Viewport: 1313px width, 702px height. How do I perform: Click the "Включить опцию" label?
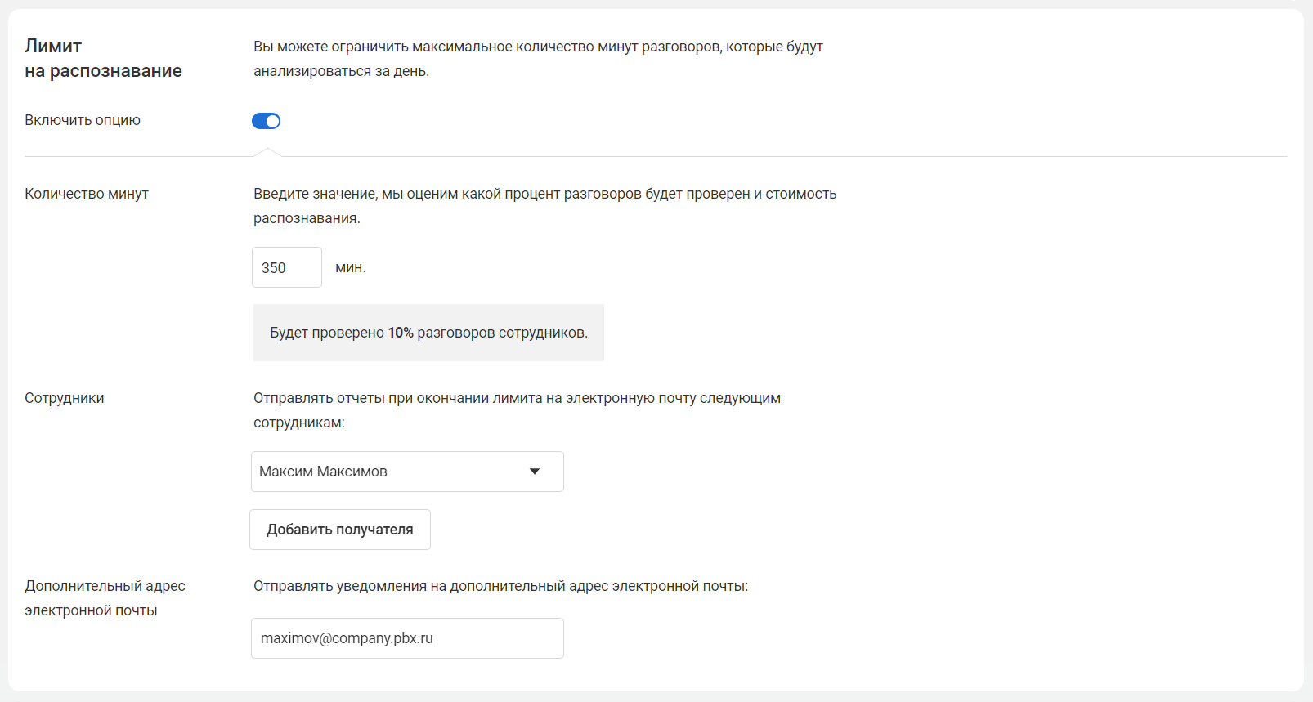83,120
